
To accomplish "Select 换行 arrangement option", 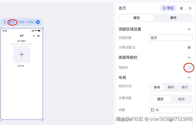I will pos(185,87).
